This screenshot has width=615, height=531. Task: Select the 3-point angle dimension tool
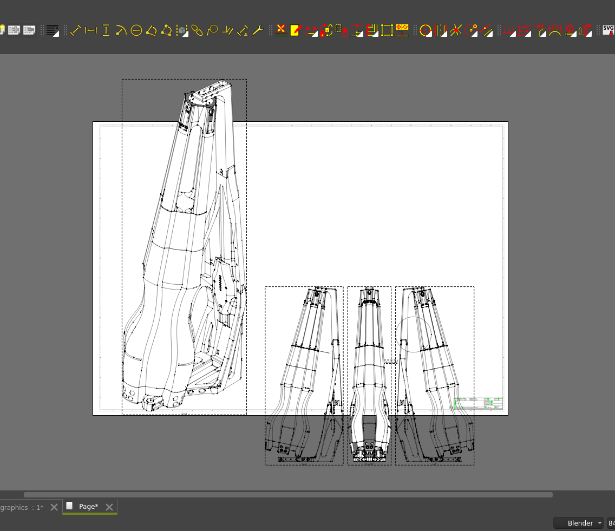(x=166, y=30)
